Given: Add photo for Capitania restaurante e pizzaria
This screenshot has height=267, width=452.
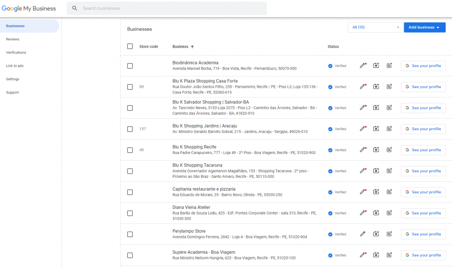Looking at the screenshot, I should tap(376, 192).
